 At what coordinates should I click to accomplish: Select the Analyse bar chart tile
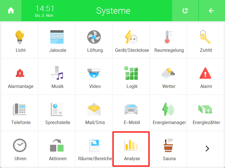pyautogui.click(x=131, y=149)
